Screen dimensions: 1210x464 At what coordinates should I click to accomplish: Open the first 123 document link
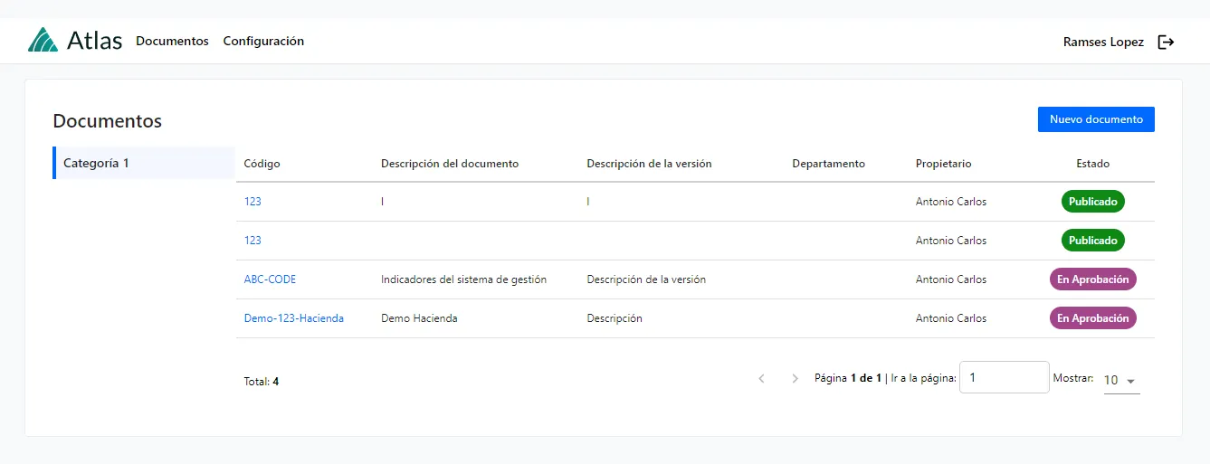pos(252,202)
